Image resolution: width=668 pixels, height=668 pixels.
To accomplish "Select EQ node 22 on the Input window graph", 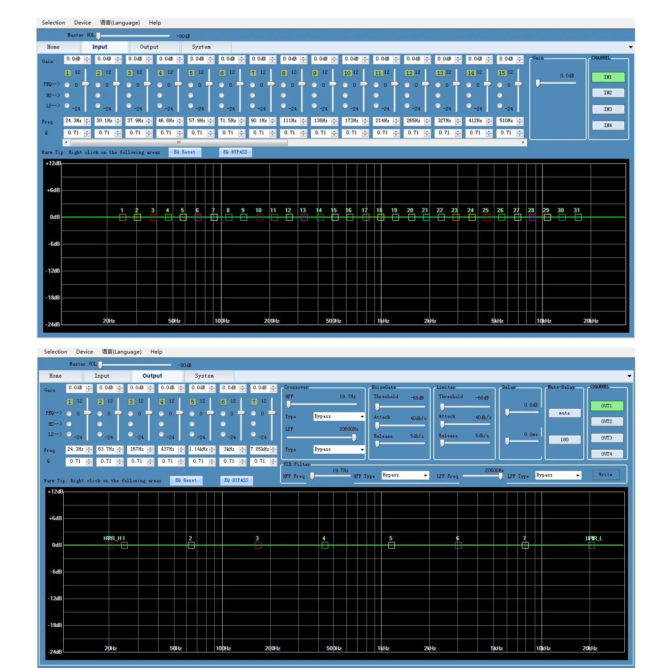I will pyautogui.click(x=441, y=217).
